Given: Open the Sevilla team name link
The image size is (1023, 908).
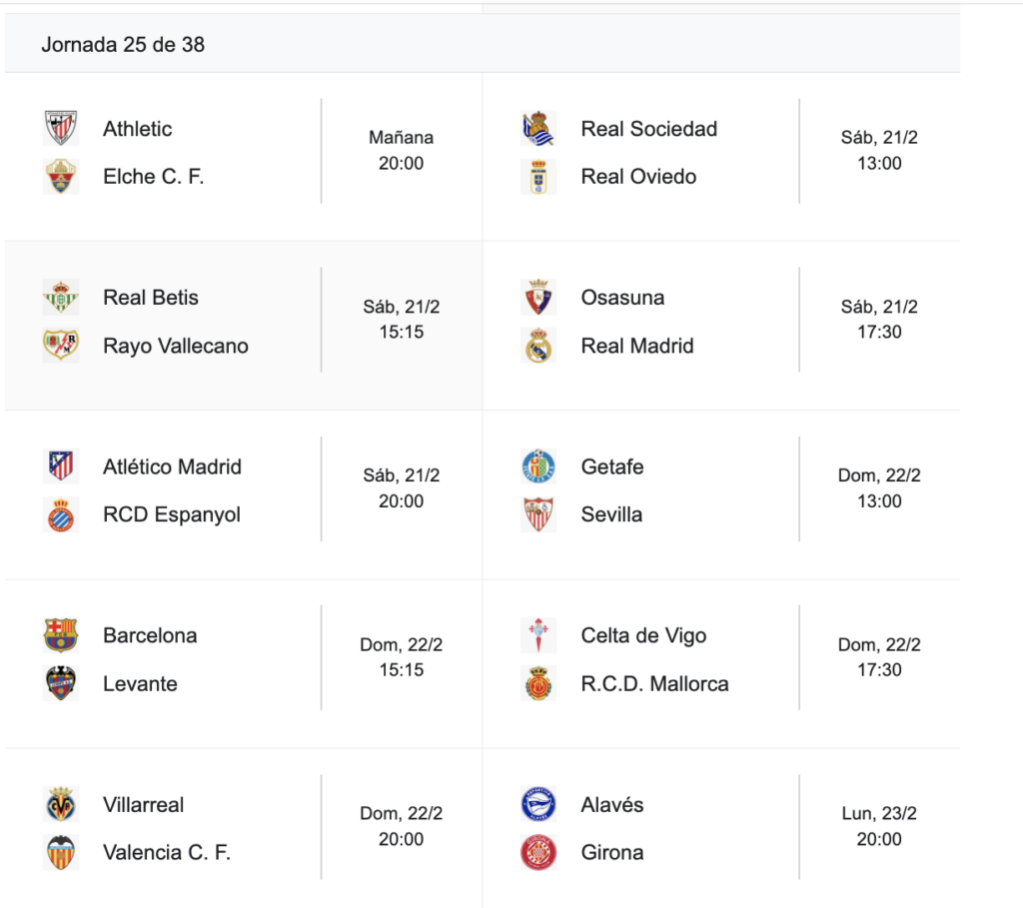Looking at the screenshot, I should (611, 514).
